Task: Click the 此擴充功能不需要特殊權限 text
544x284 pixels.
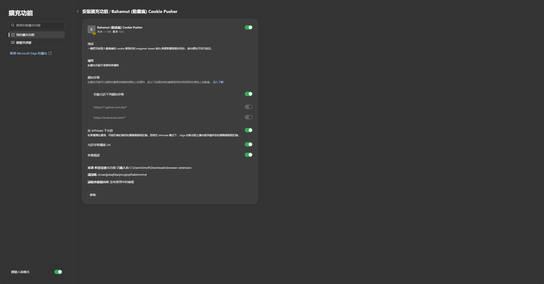Action: pos(103,65)
